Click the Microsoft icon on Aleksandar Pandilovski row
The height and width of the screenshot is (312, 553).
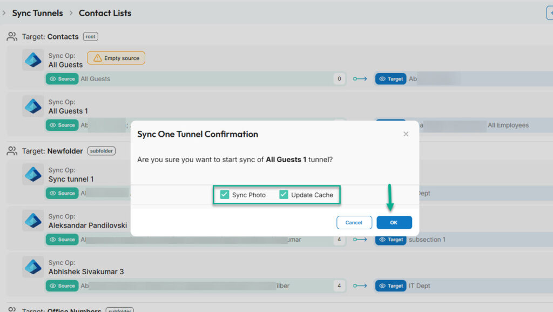coord(33,221)
